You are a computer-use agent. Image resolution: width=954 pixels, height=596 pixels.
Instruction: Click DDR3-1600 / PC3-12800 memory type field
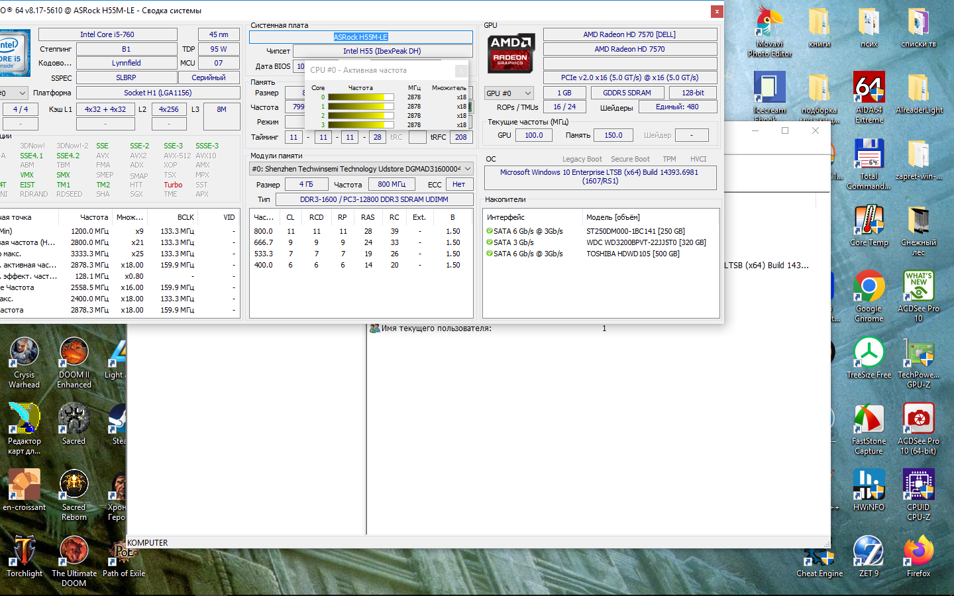pyautogui.click(x=374, y=199)
